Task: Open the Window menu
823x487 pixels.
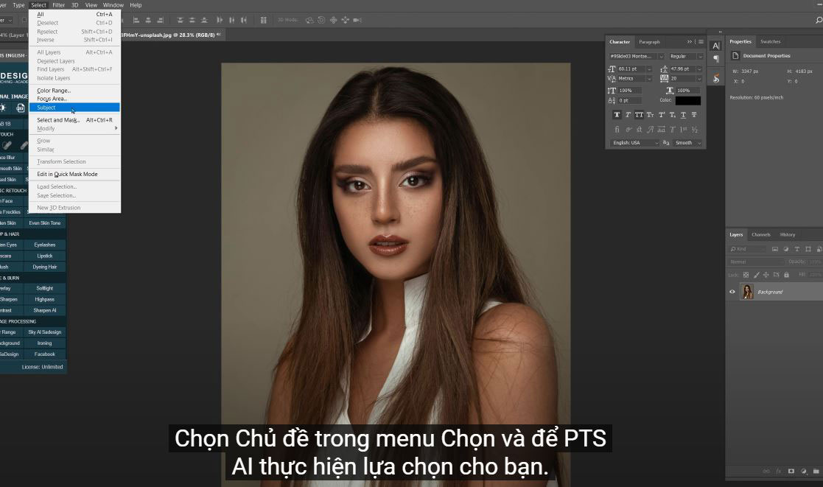Action: coord(113,5)
